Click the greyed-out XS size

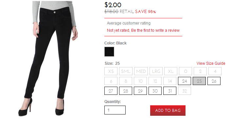click(111, 71)
